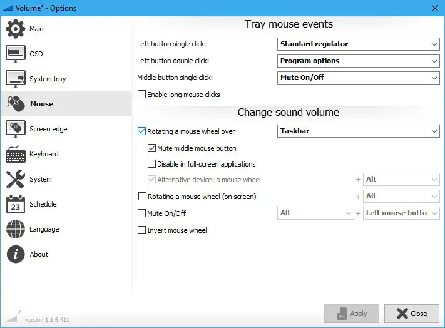Click the Apply button
The width and height of the screenshot is (445, 328).
click(x=352, y=314)
